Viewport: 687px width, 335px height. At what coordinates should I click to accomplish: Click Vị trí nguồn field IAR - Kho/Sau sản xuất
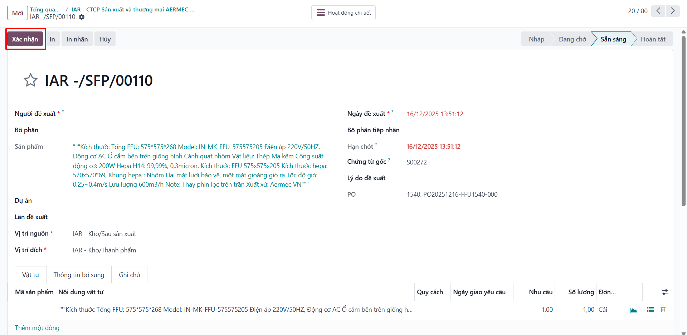coord(104,234)
